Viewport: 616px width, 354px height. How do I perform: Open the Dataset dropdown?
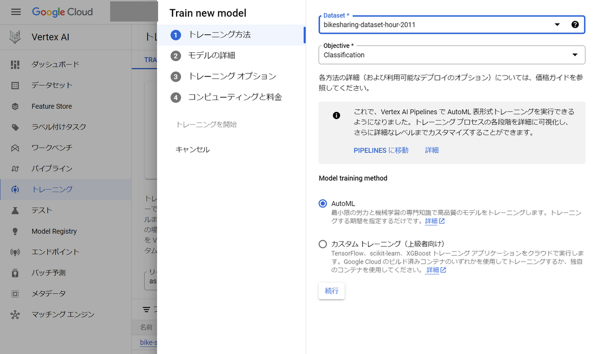pos(452,25)
